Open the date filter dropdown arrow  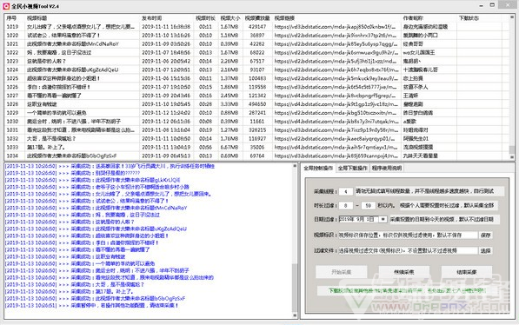[383, 219]
